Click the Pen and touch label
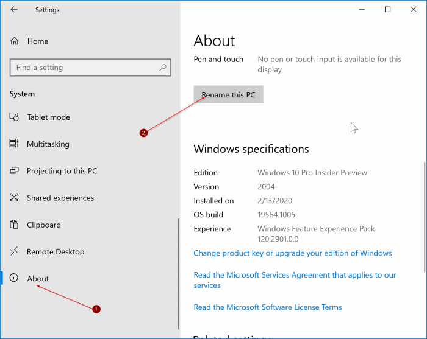Screen dimensions: 427x339 [x=218, y=59]
